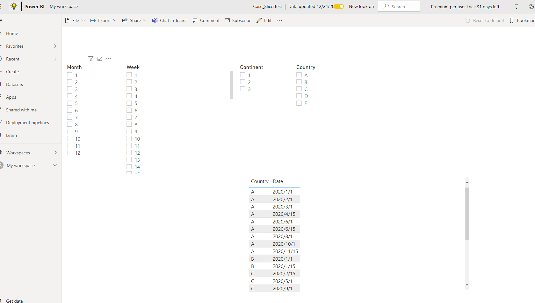The image size is (535, 303).
Task: Click the Reset to default icon
Action: click(x=468, y=20)
